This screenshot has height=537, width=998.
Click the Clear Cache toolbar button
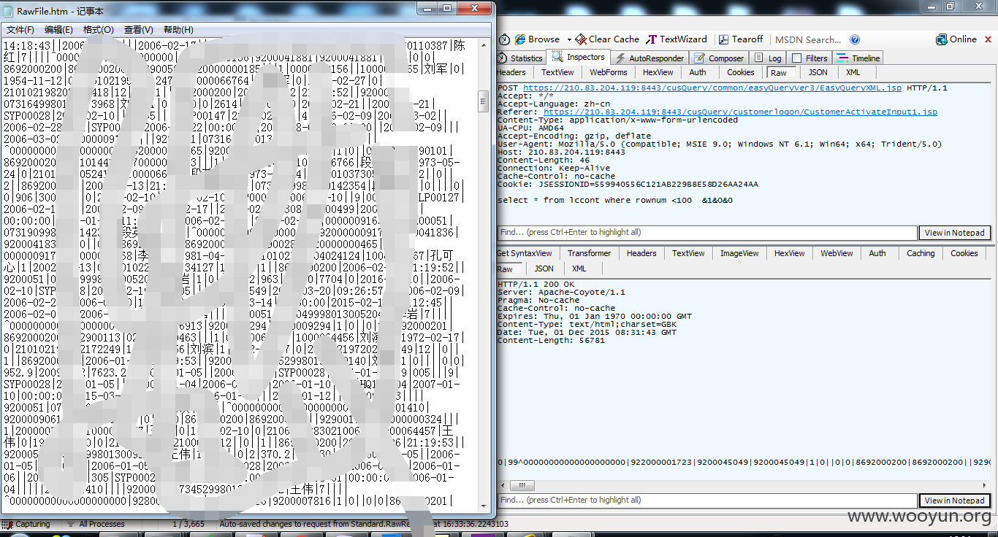tap(607, 39)
